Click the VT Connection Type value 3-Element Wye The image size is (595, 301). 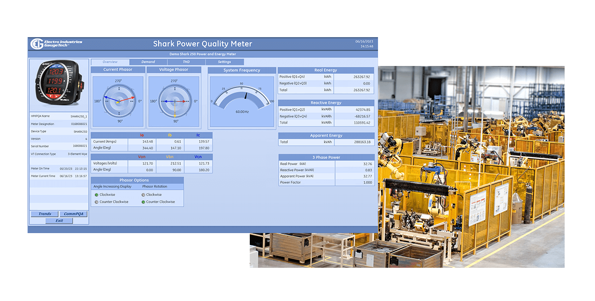(x=78, y=154)
